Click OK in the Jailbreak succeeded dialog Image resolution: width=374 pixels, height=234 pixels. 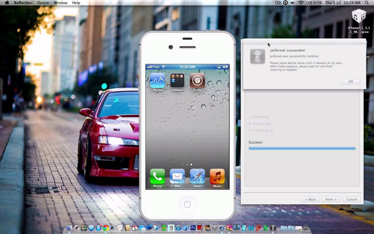(351, 81)
